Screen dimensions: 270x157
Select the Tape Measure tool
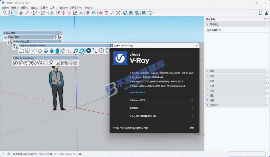tap(88, 13)
